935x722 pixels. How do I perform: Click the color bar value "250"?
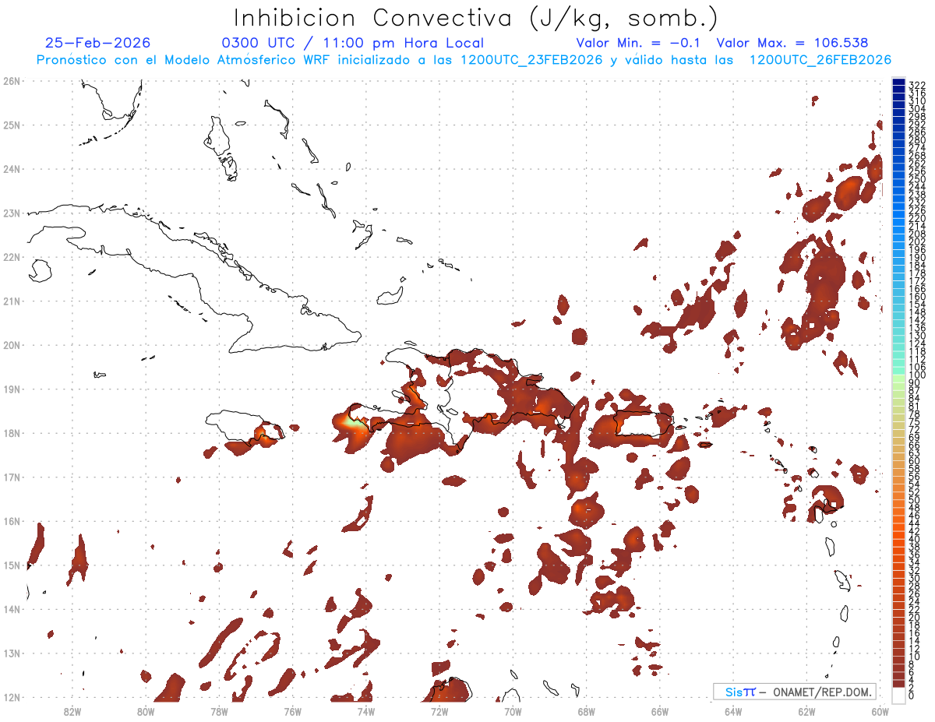(916, 179)
